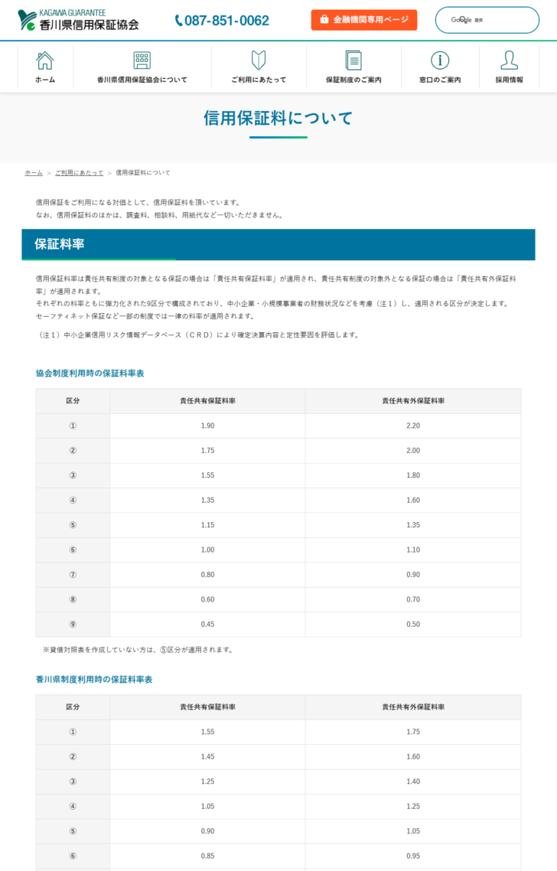The height and width of the screenshot is (871, 557).
Task: Click the ホーム house icon
Action: [45, 60]
